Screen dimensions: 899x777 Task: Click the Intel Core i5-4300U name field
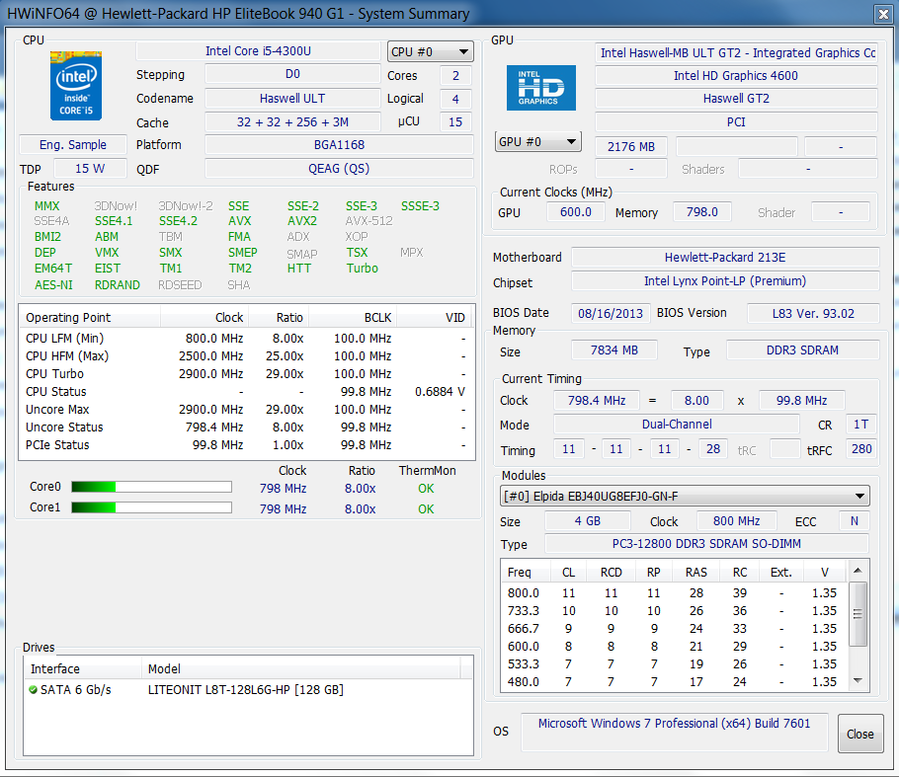coord(258,51)
